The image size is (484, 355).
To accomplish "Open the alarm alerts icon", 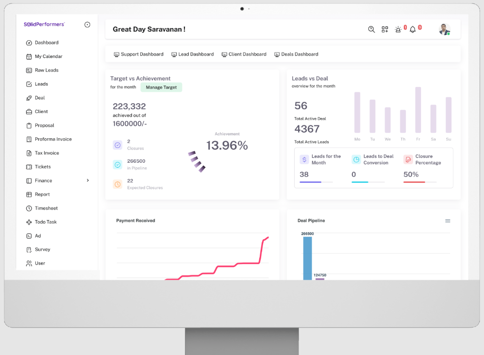I will (398, 30).
